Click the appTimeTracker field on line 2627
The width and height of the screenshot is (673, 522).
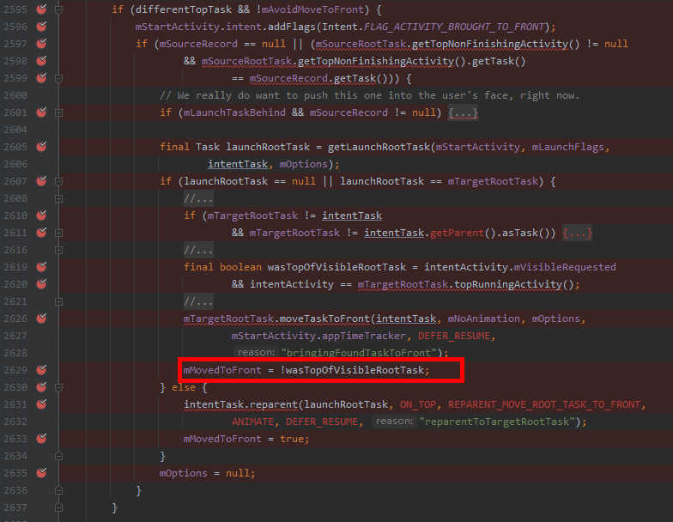[364, 336]
